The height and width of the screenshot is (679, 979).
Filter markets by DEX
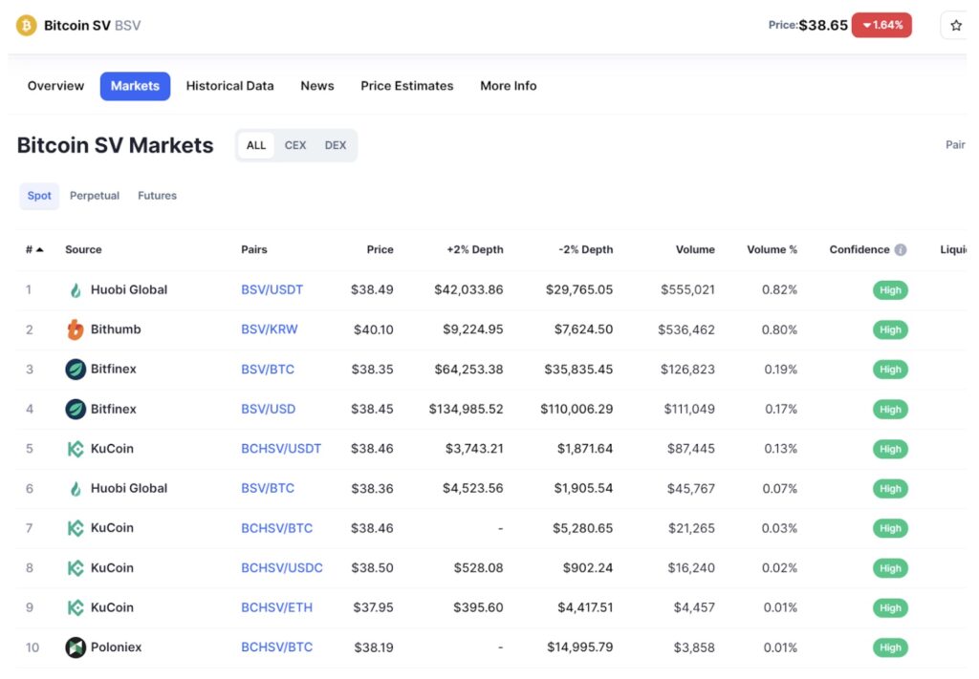[336, 145]
